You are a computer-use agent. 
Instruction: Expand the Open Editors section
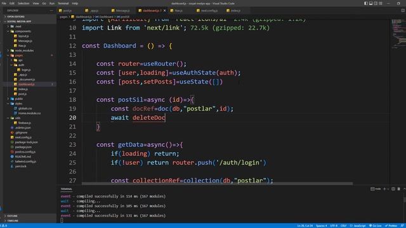15,16
